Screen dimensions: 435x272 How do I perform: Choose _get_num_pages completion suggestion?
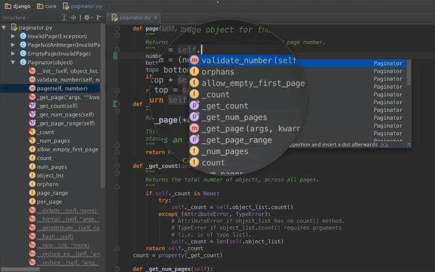pyautogui.click(x=235, y=117)
